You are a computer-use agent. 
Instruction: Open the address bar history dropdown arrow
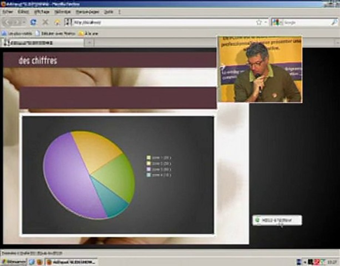click(x=265, y=22)
